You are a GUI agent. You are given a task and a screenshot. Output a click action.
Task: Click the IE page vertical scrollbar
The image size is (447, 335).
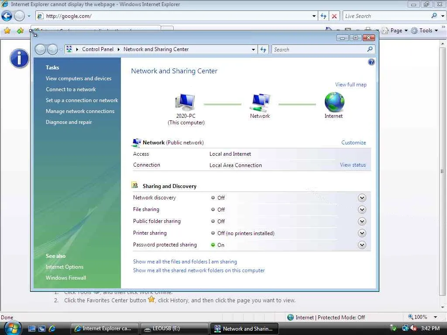(x=442, y=175)
